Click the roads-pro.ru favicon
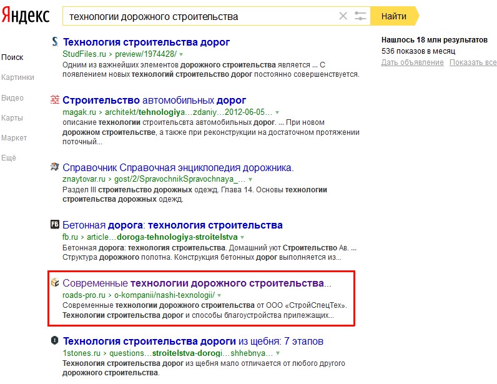The width and height of the screenshot is (497, 384). click(55, 282)
